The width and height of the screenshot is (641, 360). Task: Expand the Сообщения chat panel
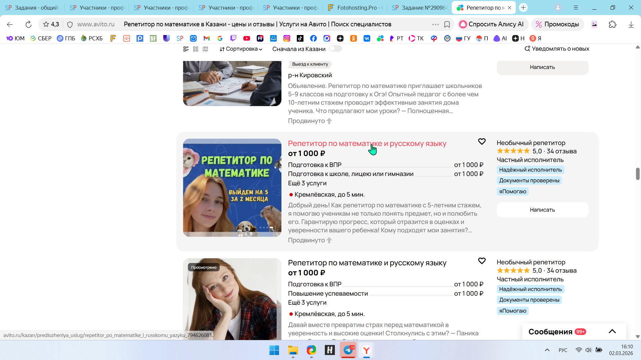[612, 331]
